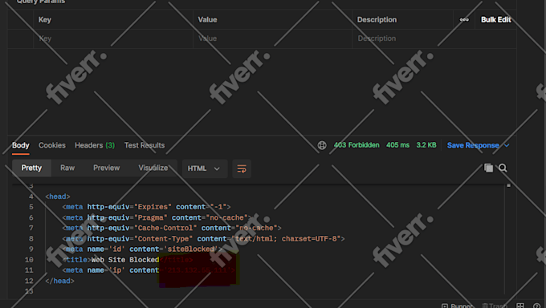Click the Key column header
This screenshot has height=308, width=546.
[45, 20]
